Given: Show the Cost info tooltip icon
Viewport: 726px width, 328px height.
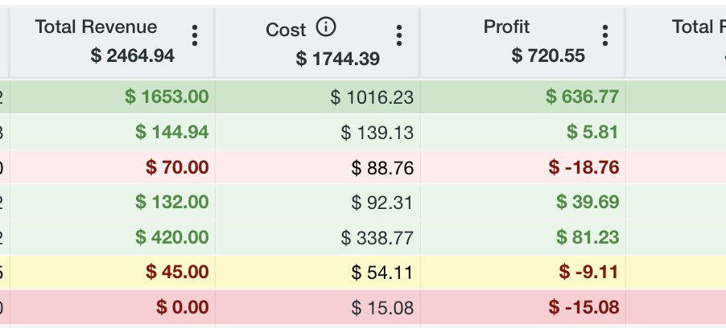Looking at the screenshot, I should pyautogui.click(x=326, y=27).
